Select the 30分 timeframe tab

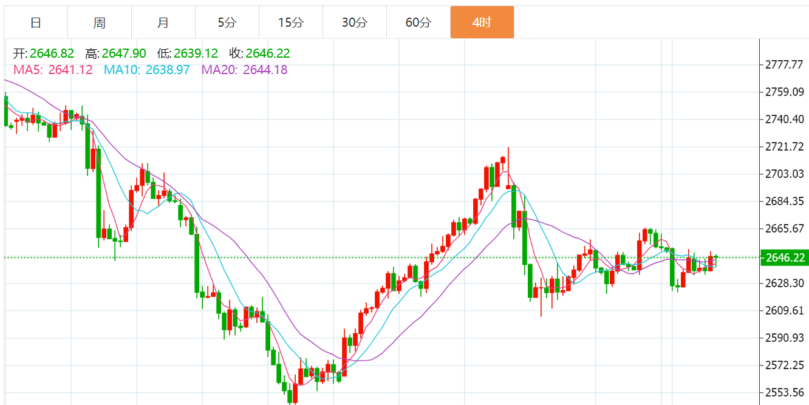click(355, 22)
